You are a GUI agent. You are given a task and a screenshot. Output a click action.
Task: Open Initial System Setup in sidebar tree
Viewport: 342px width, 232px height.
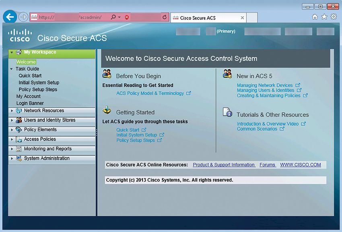coord(39,83)
